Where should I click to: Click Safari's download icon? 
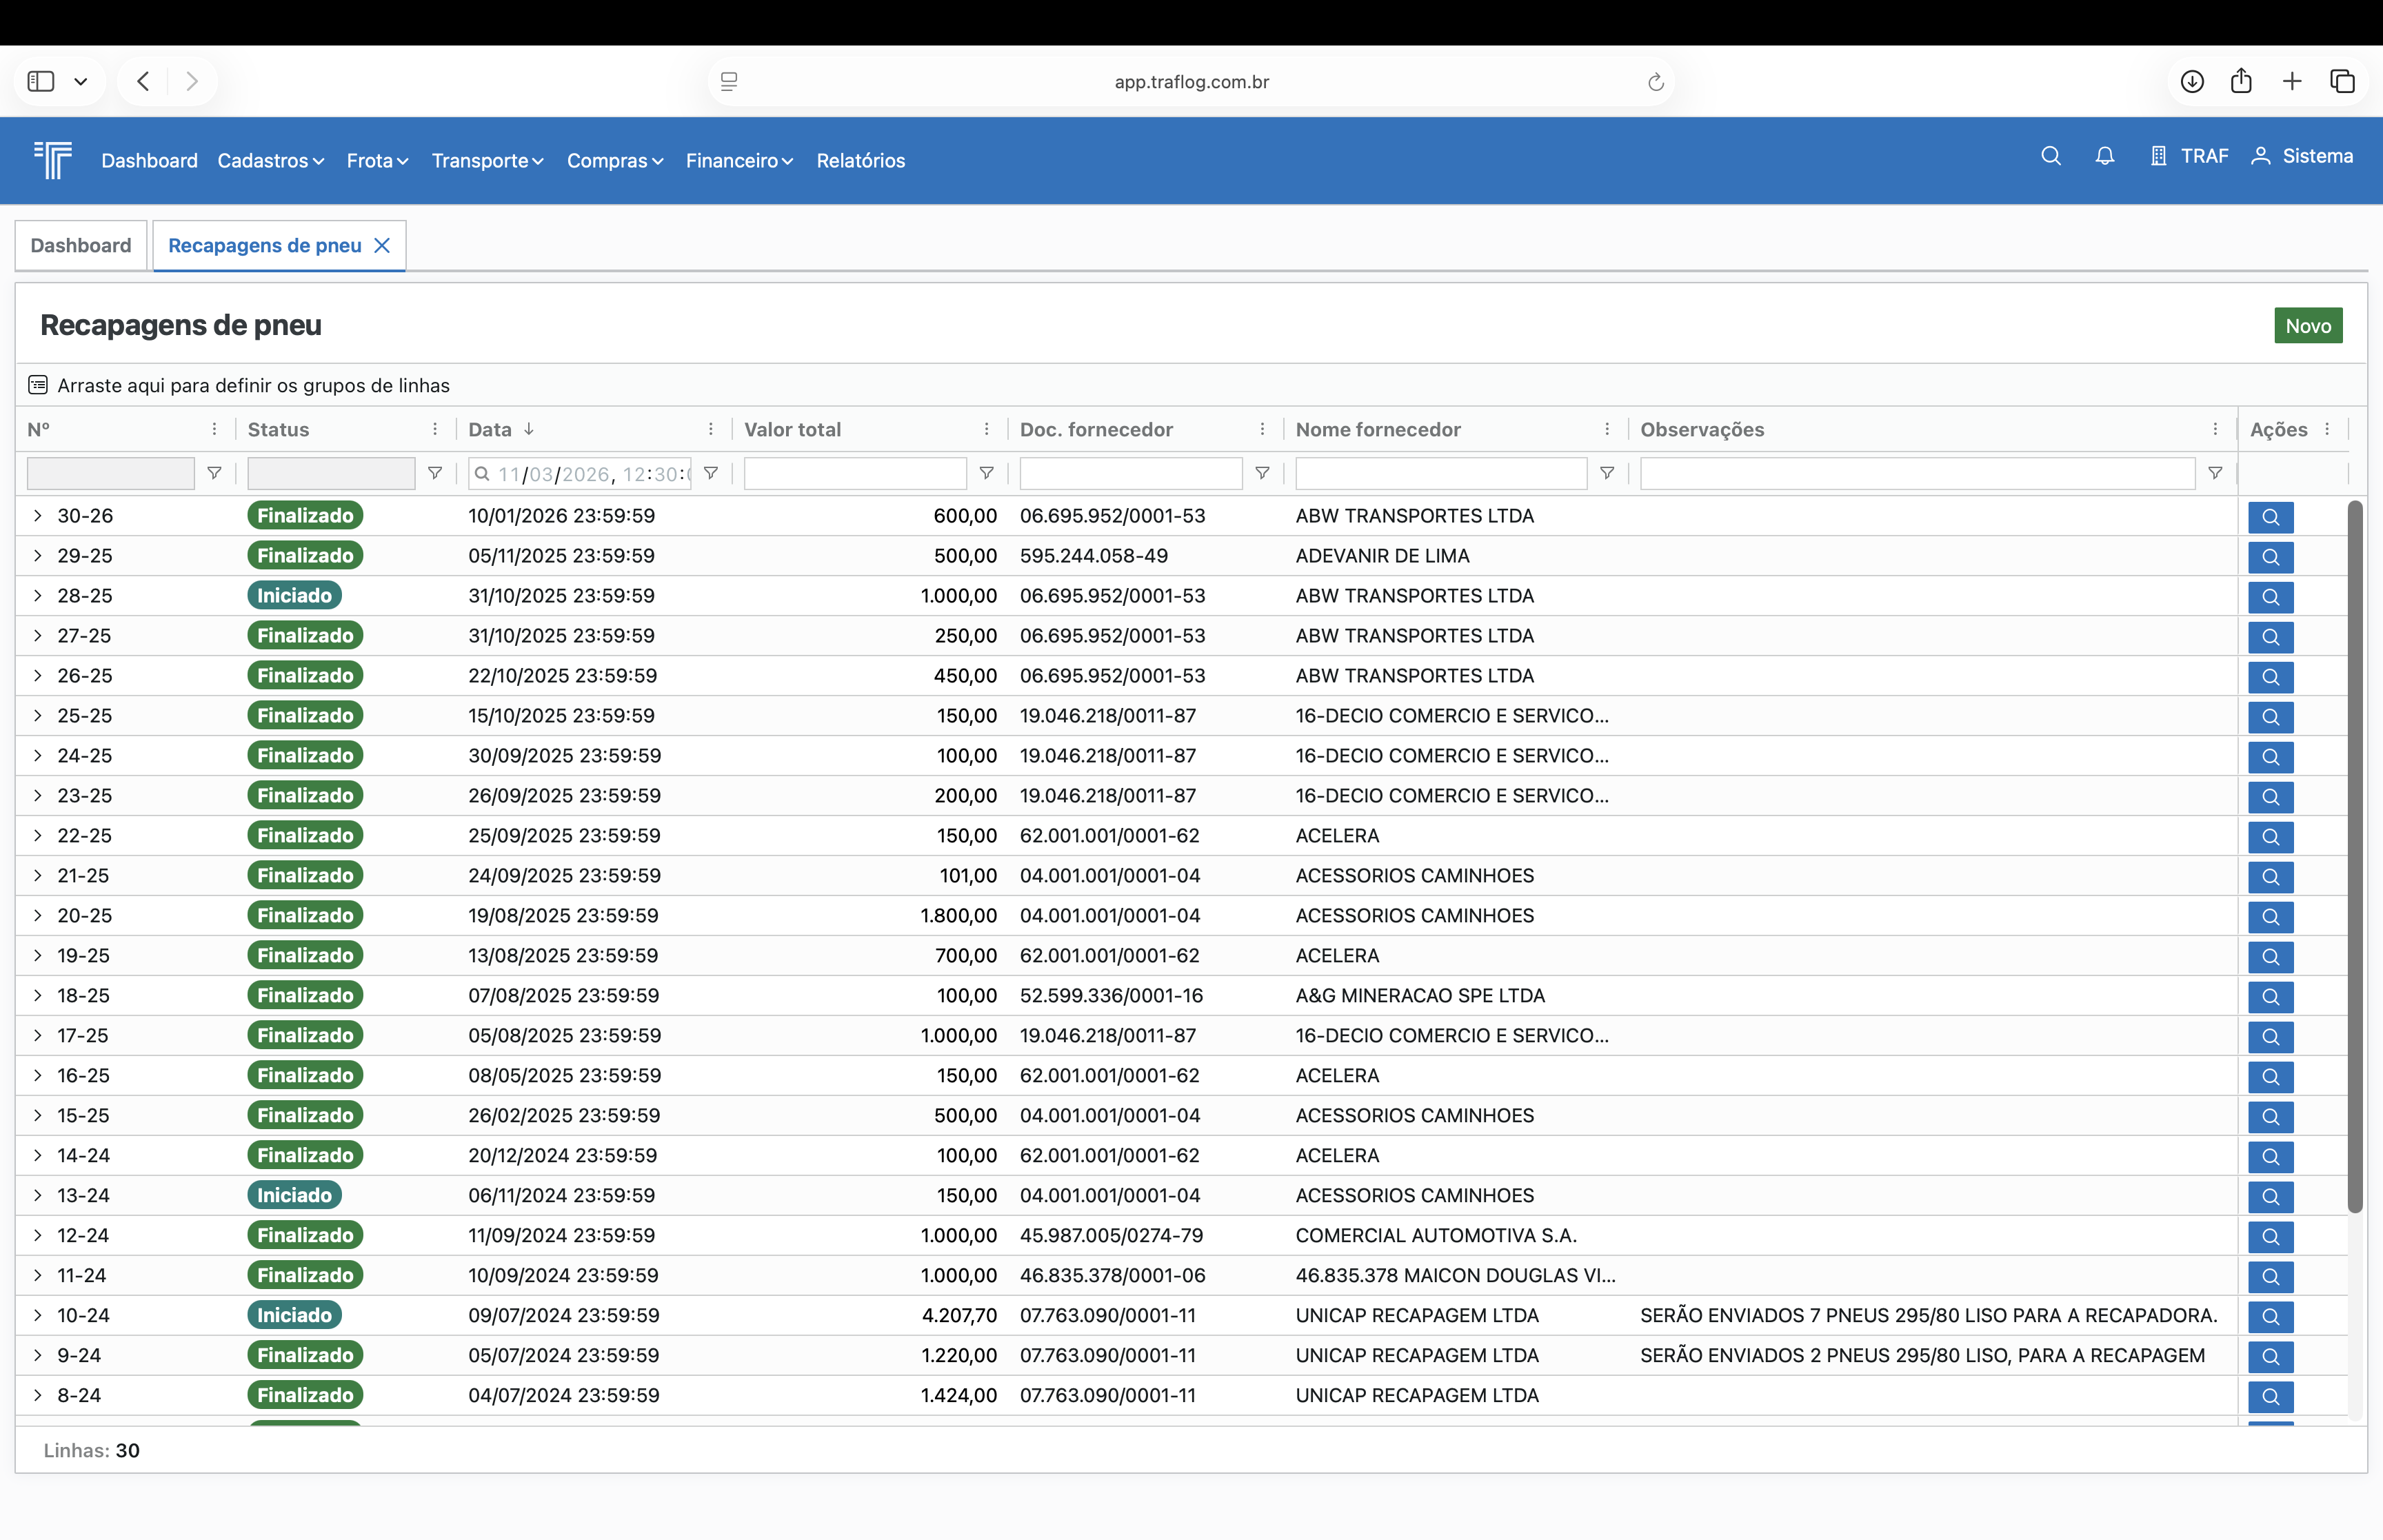point(2192,81)
